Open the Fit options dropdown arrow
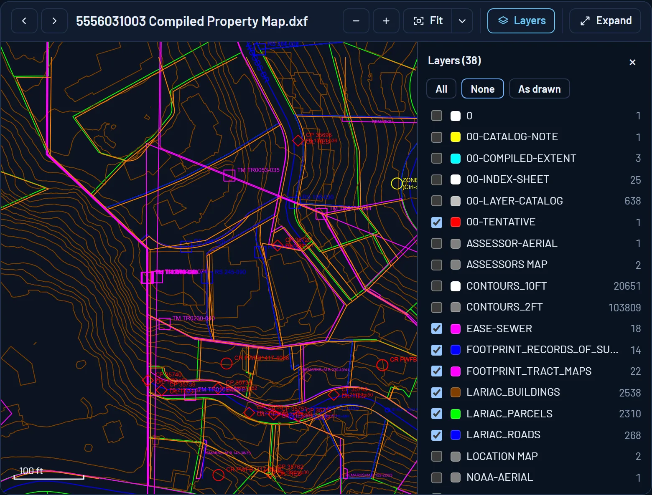The width and height of the screenshot is (652, 495). 462,21
